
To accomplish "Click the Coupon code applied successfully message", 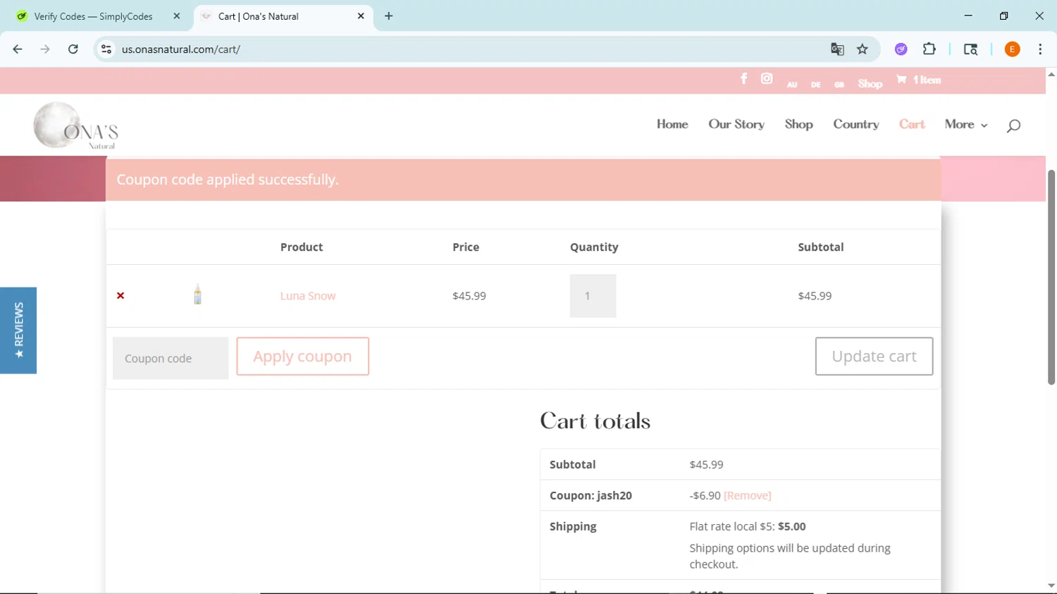I will [x=228, y=180].
